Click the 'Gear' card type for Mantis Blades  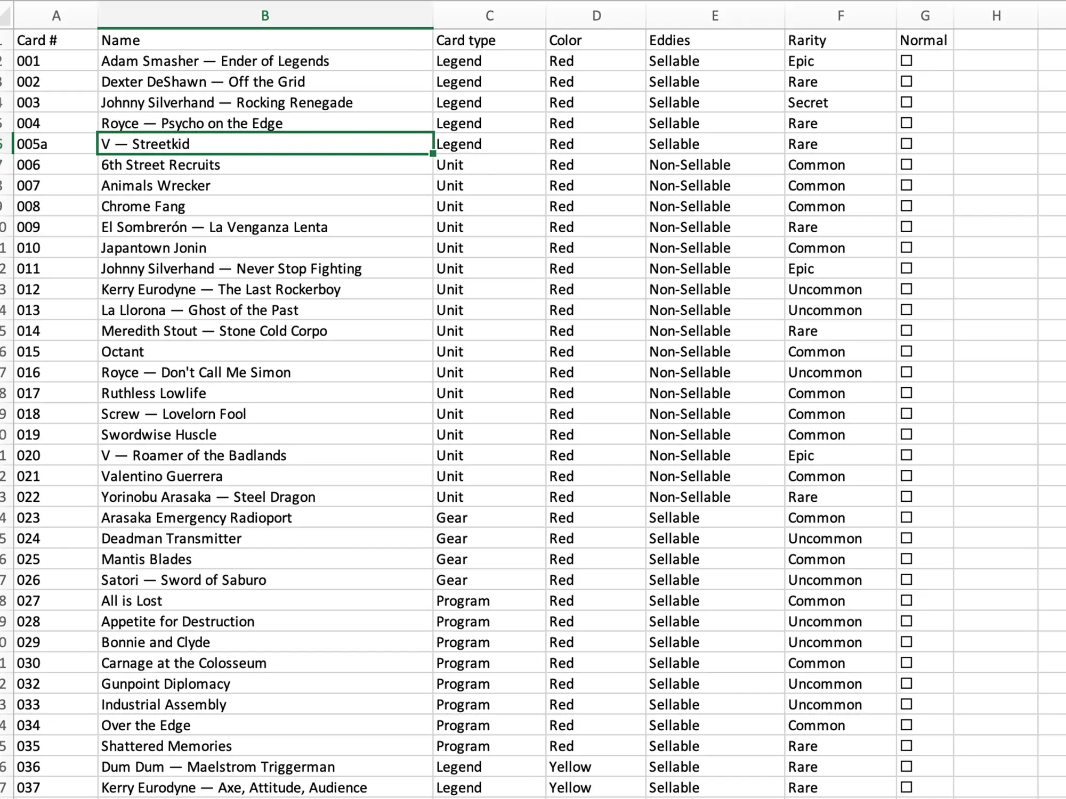(489, 559)
